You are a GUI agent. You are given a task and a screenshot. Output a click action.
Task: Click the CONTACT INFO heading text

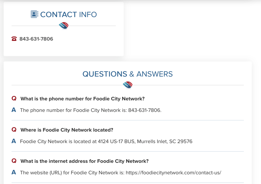[68, 14]
